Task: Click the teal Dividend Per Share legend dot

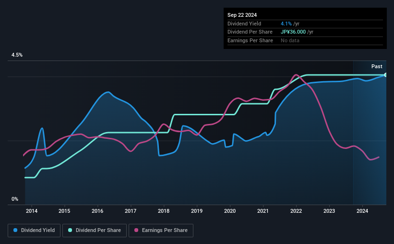Action: (x=70, y=230)
